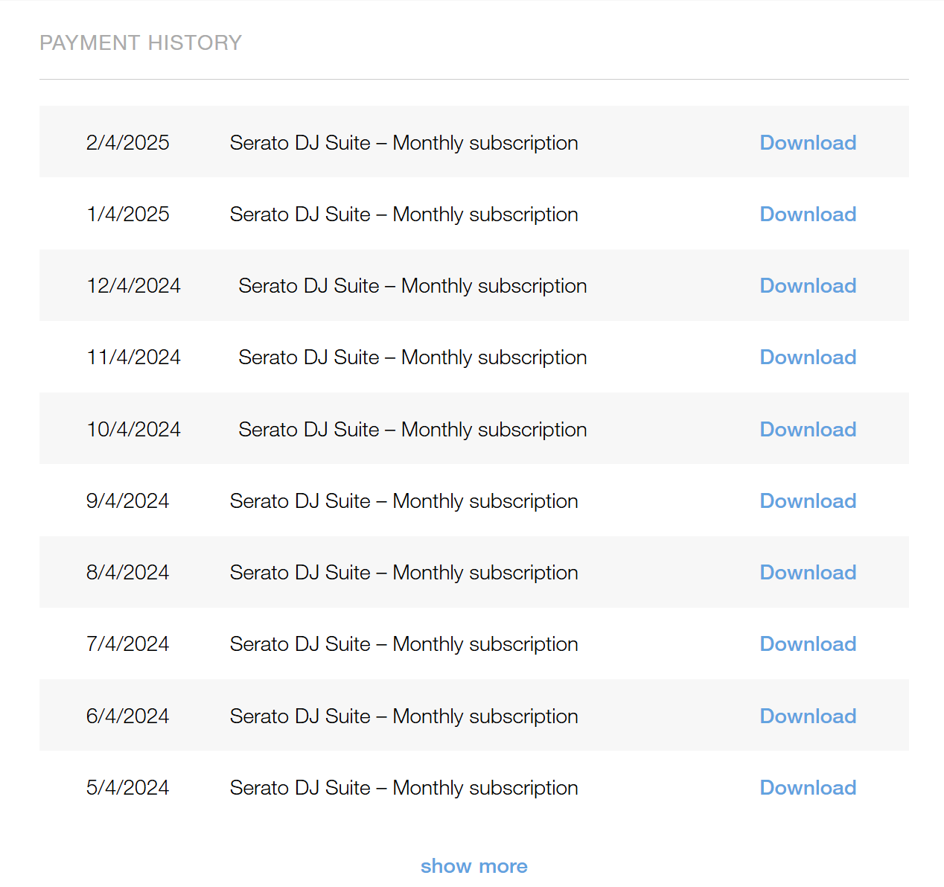Click the 10/4/2024 subscription description text

(412, 430)
